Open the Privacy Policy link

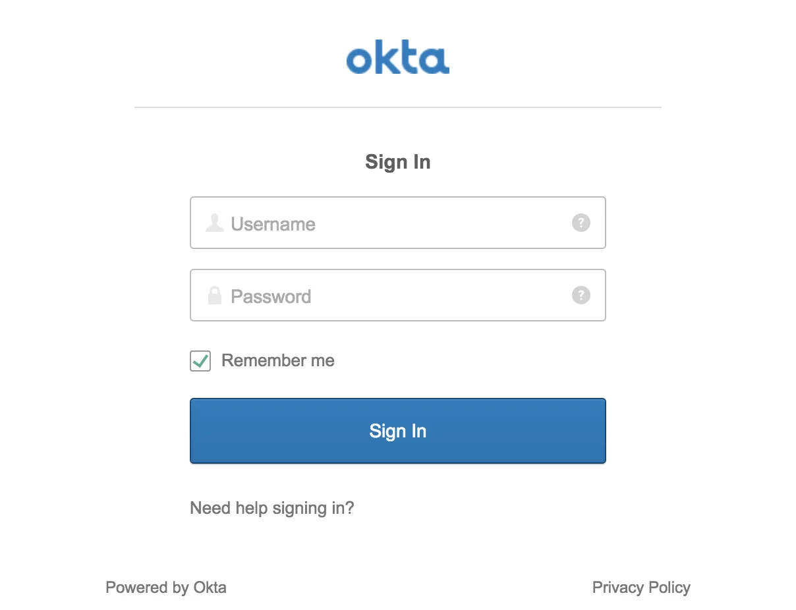[x=641, y=587]
